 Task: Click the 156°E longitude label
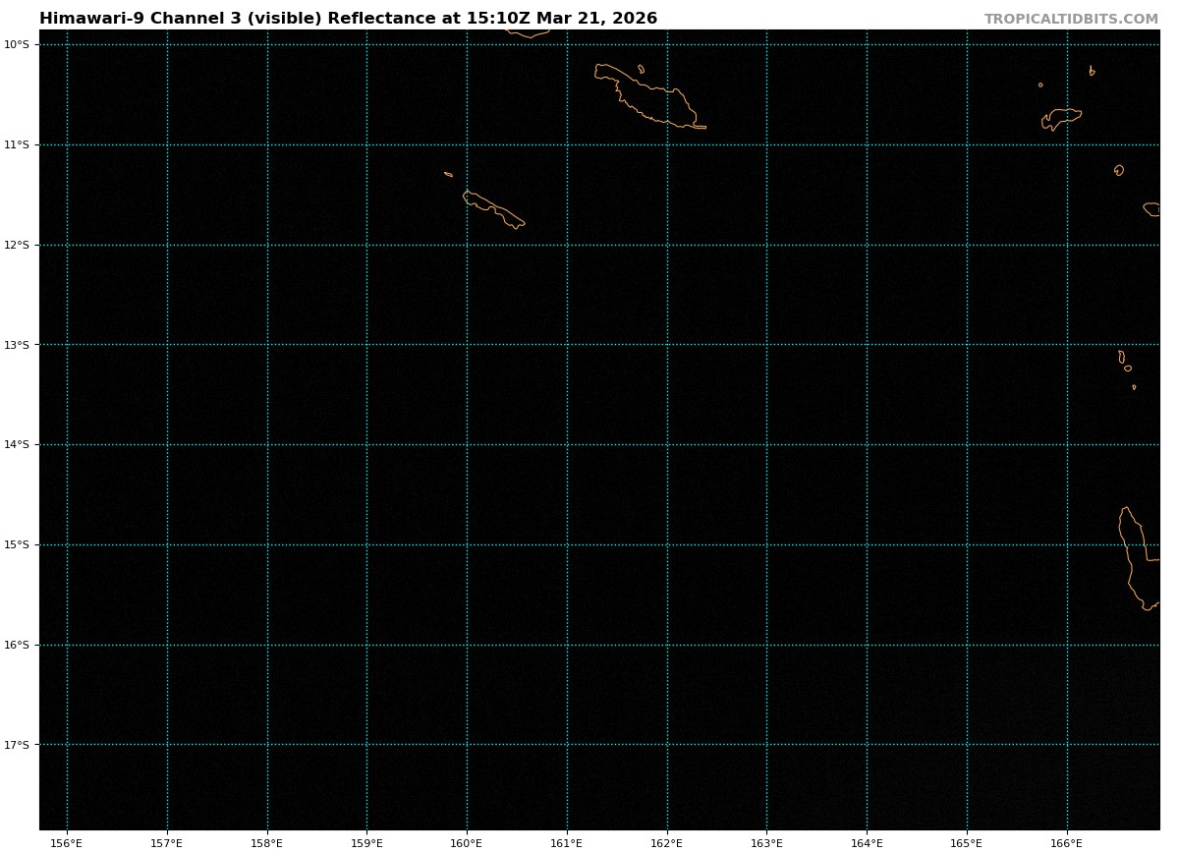pyautogui.click(x=67, y=843)
